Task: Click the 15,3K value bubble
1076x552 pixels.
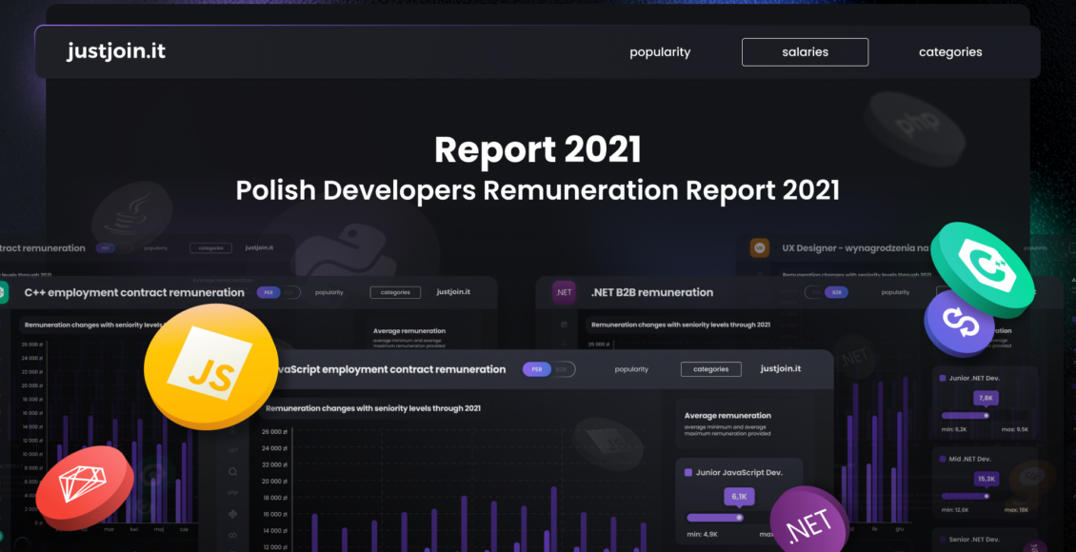Action: click(986, 479)
